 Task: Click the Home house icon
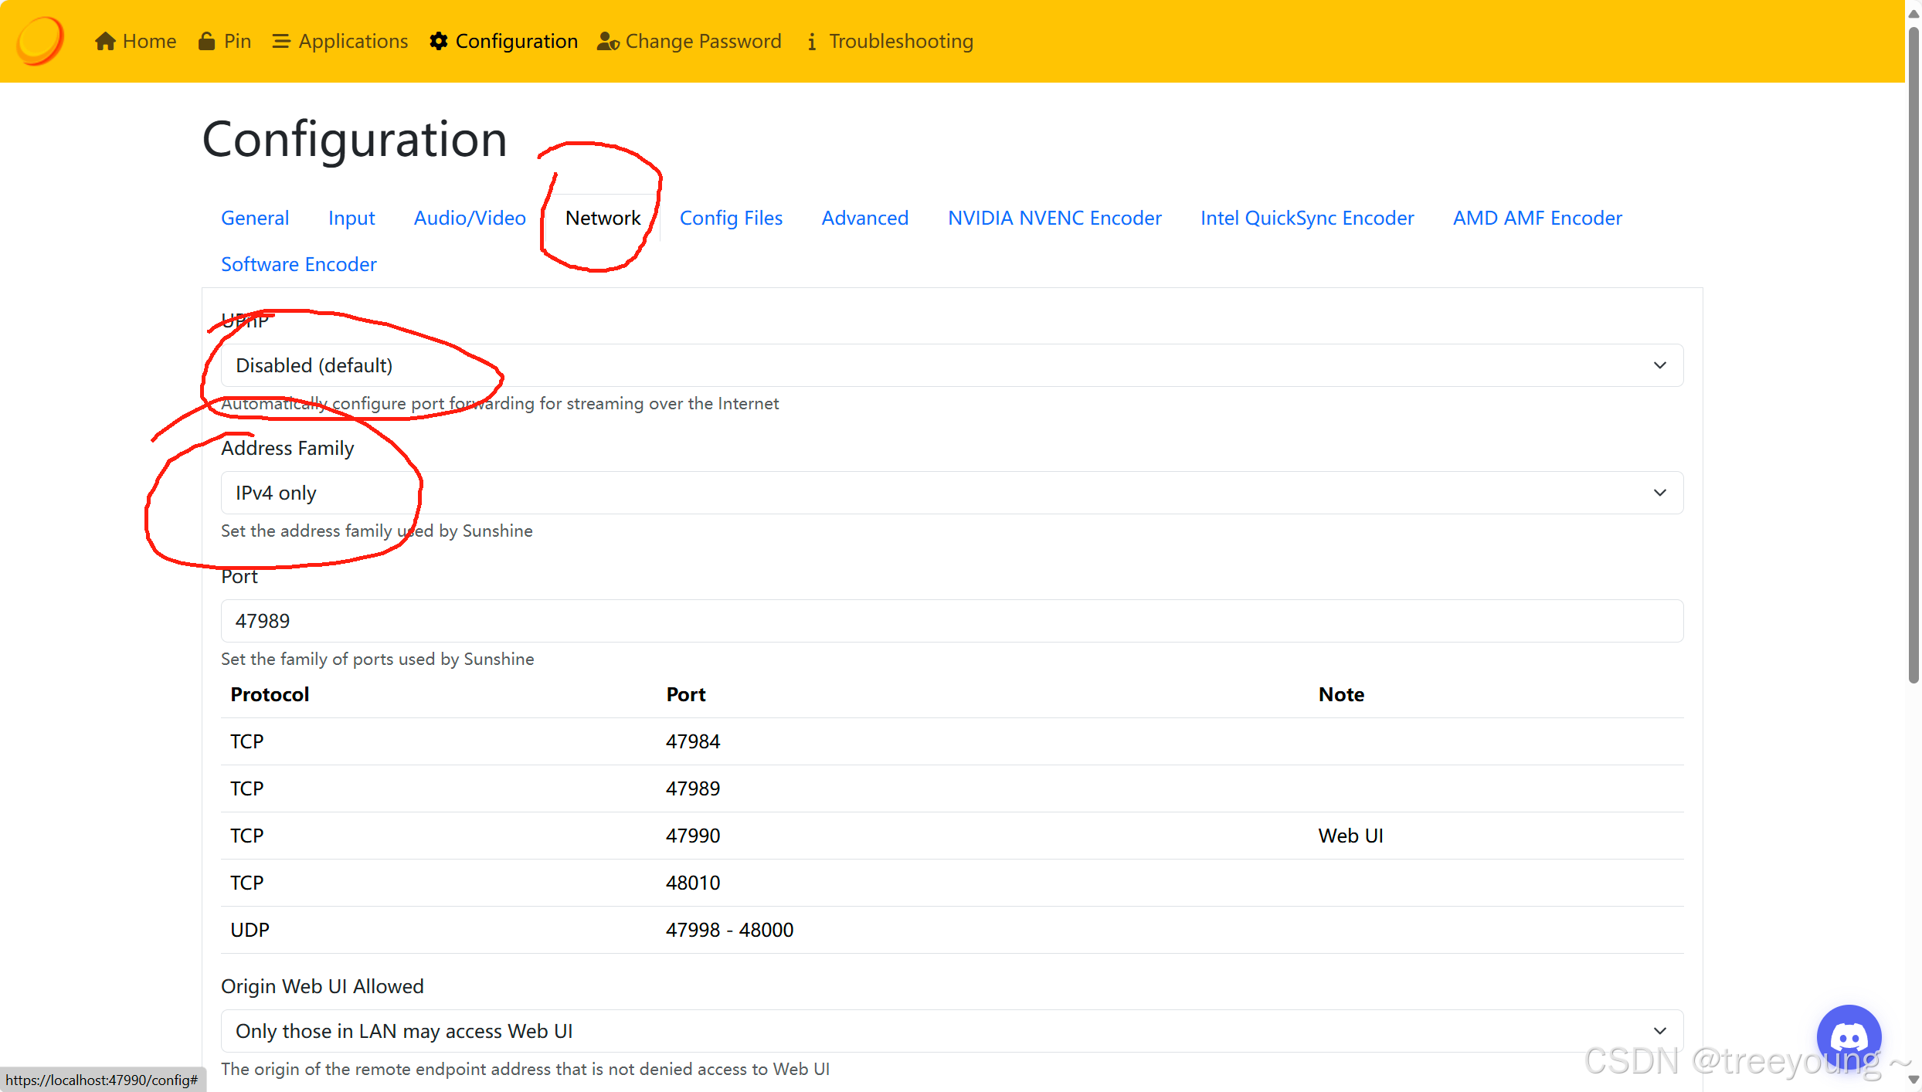click(105, 41)
